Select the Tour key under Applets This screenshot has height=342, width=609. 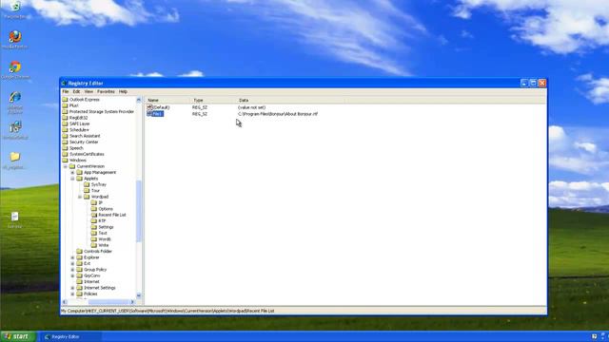(x=95, y=190)
